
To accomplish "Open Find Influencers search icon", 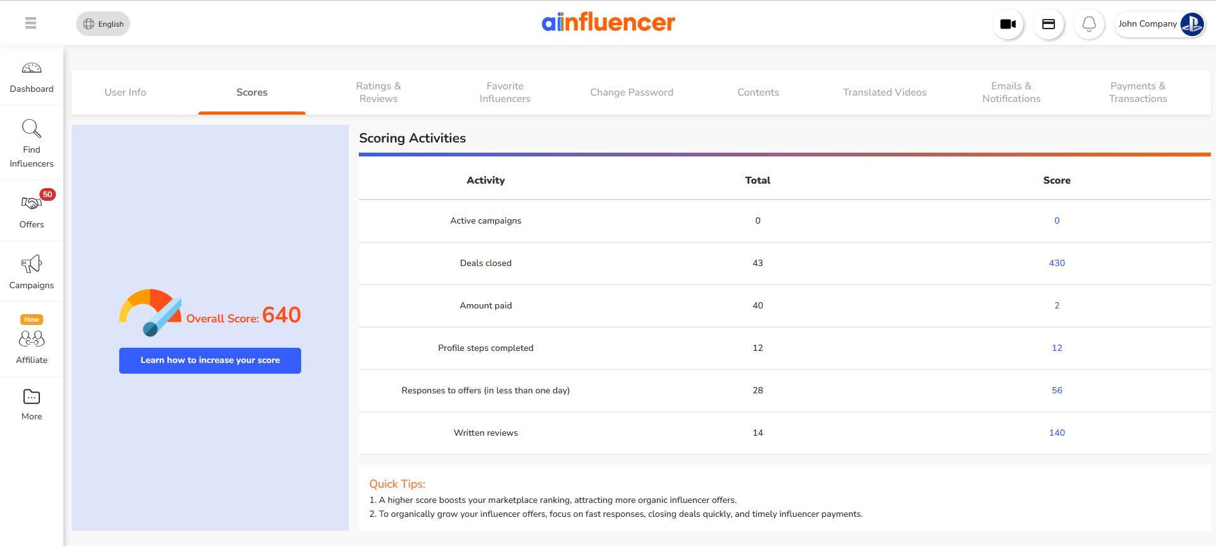I will click(x=32, y=129).
